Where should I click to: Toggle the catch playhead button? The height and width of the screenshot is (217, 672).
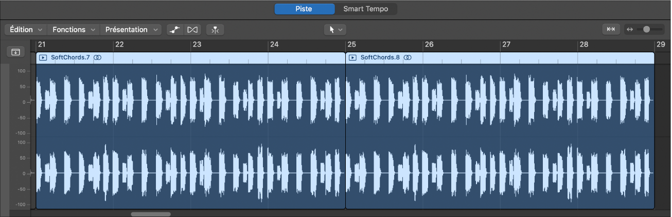pos(215,30)
